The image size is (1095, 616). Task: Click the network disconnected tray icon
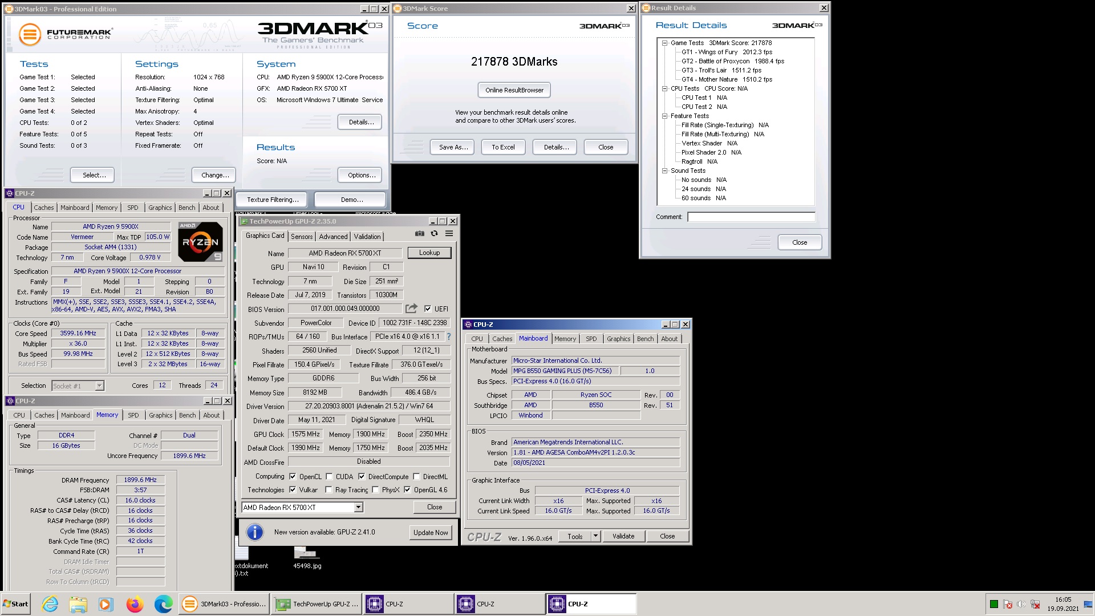click(x=1035, y=605)
